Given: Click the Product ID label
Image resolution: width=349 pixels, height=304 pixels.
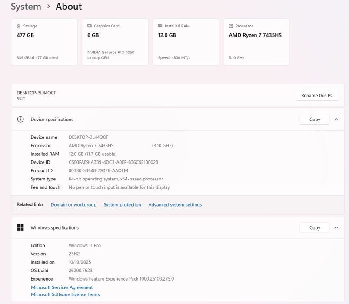Looking at the screenshot, I should coord(42,170).
